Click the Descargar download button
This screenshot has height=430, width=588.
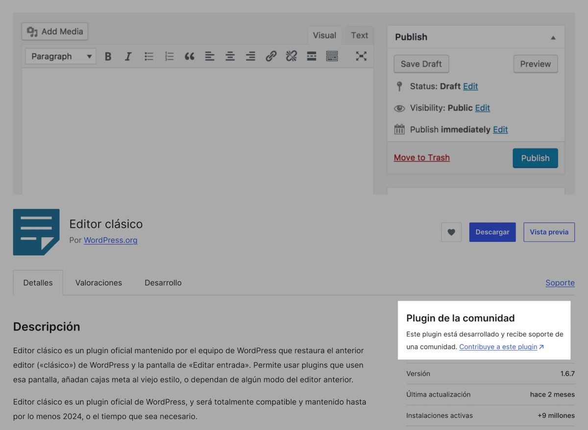coord(492,232)
